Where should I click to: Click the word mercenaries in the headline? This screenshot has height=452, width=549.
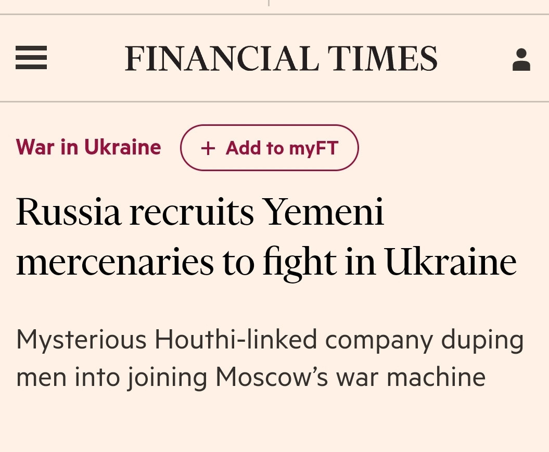point(114,262)
